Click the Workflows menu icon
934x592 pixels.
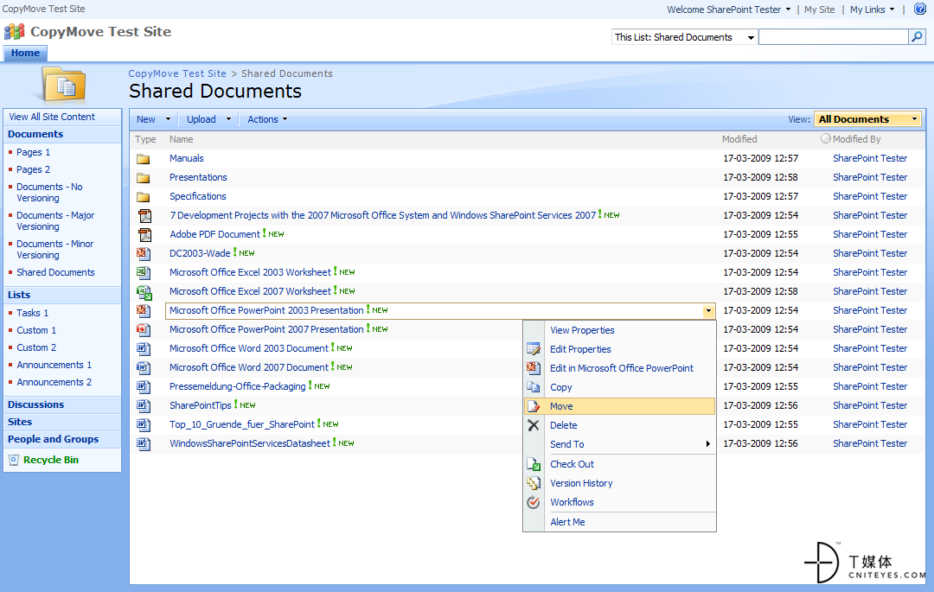[x=533, y=502]
